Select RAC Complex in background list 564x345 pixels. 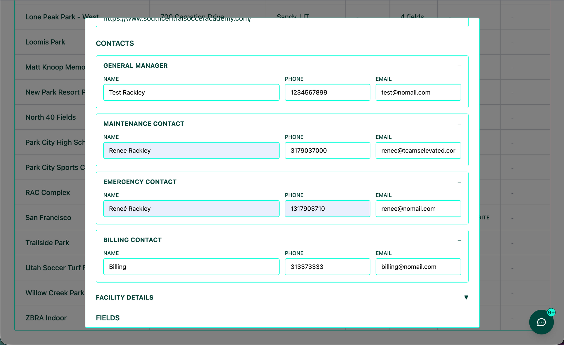pos(48,192)
